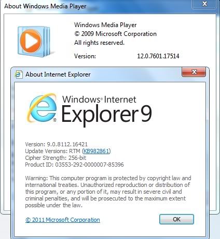Click the About Internet Explorer title text

[58, 74]
